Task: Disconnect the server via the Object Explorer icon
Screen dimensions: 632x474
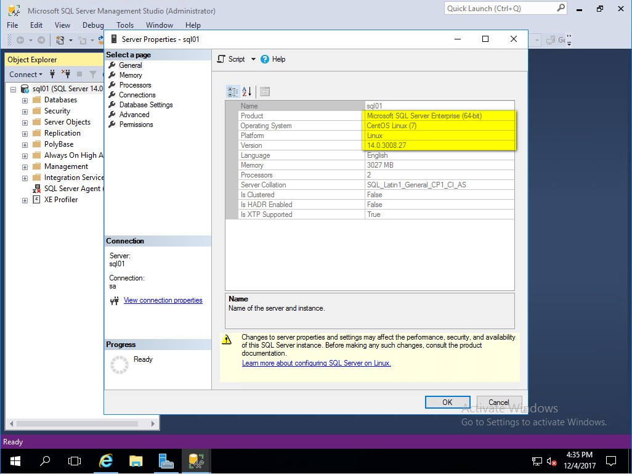Action: coord(66,74)
